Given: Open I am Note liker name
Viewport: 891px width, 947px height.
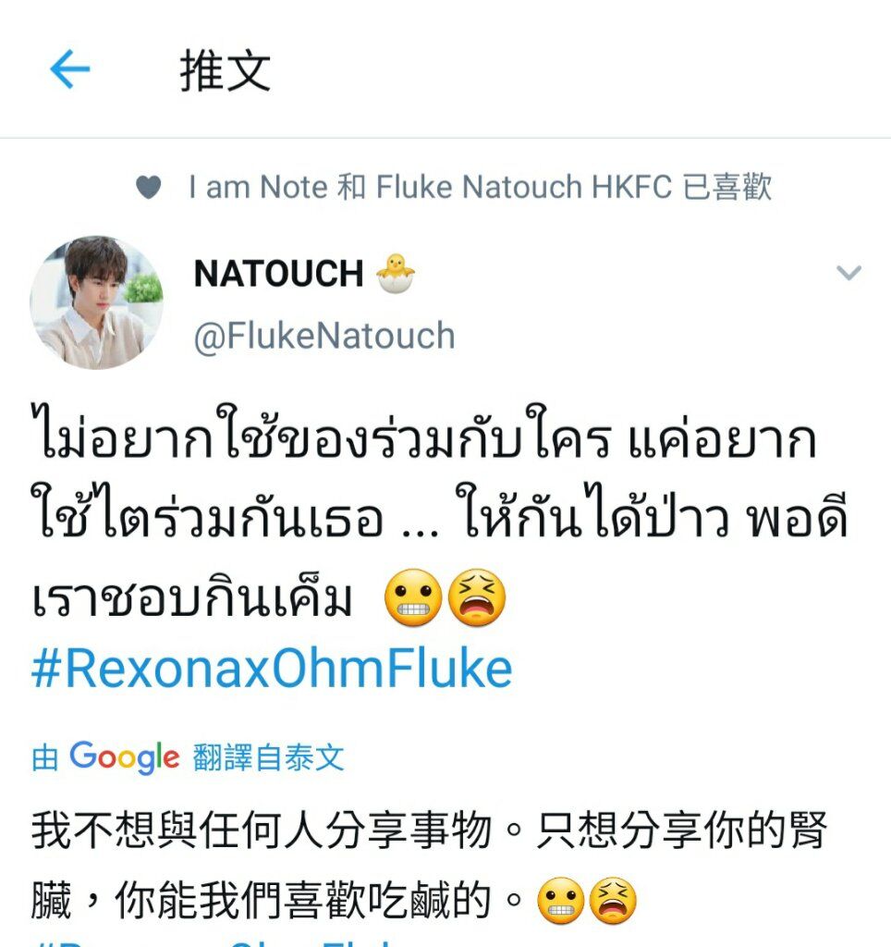Looking at the screenshot, I should pos(259,187).
